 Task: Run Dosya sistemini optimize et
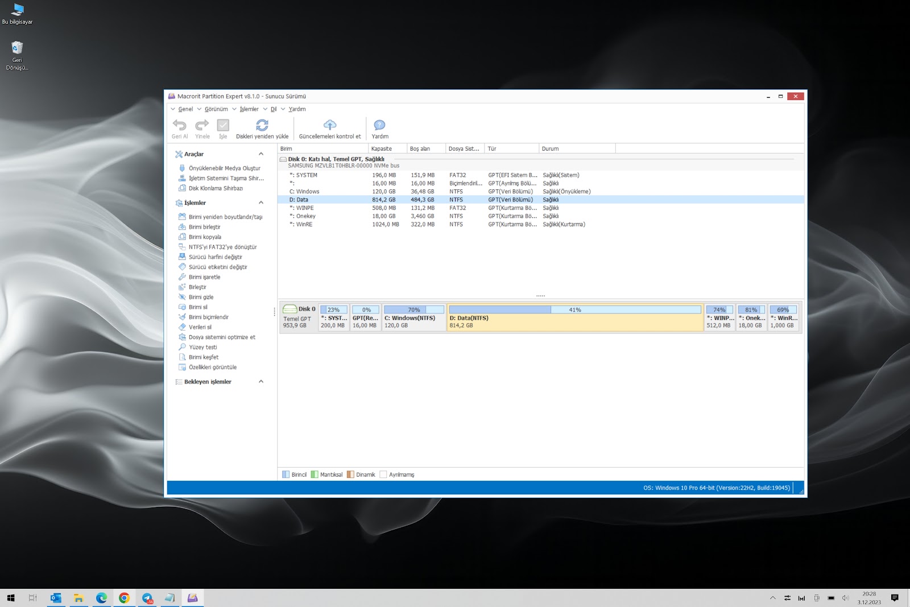pos(222,337)
